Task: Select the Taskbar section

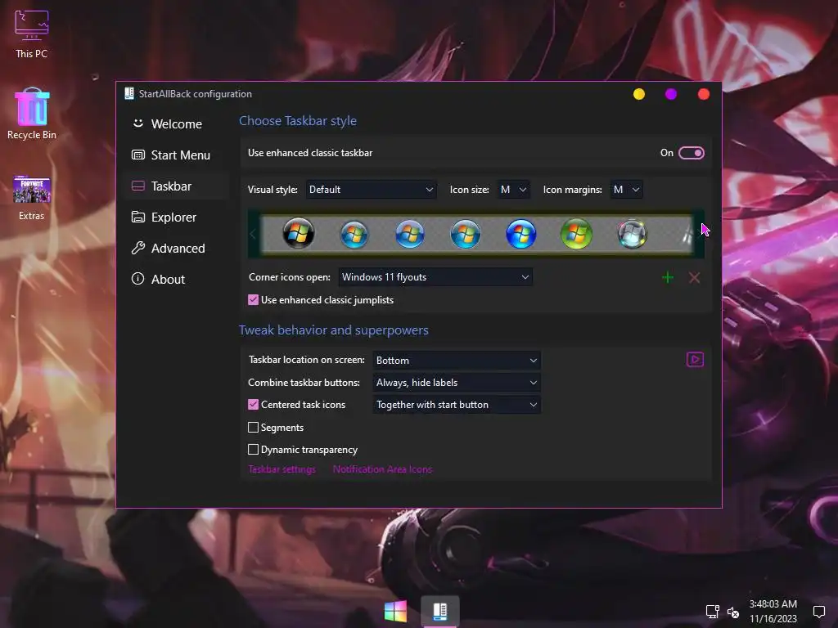Action: 175,186
